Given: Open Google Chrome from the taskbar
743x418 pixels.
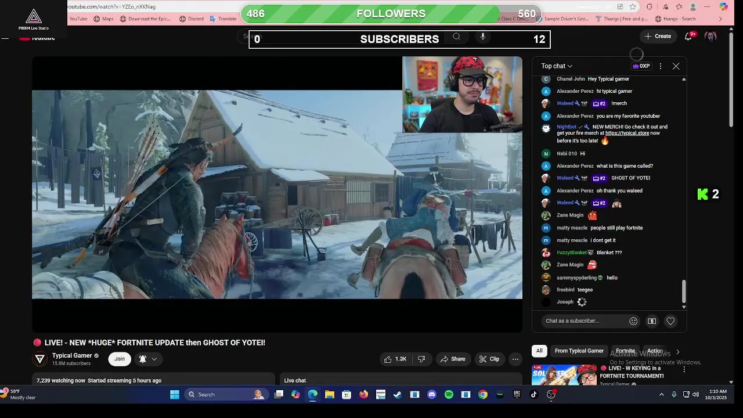Looking at the screenshot, I should pos(483,395).
